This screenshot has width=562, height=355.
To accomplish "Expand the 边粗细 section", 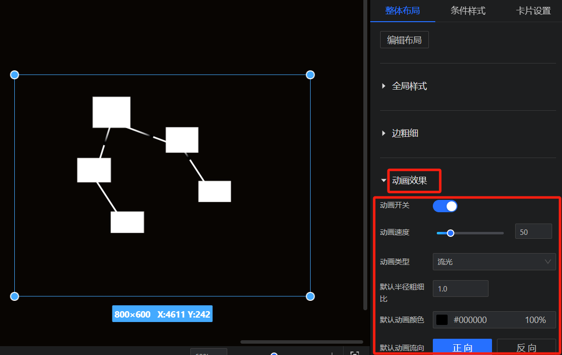I will (x=405, y=133).
